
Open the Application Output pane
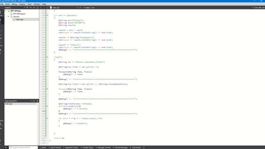[71, 147]
